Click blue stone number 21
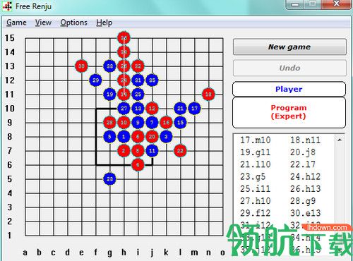The width and height of the screenshot is (353, 261). (180, 109)
